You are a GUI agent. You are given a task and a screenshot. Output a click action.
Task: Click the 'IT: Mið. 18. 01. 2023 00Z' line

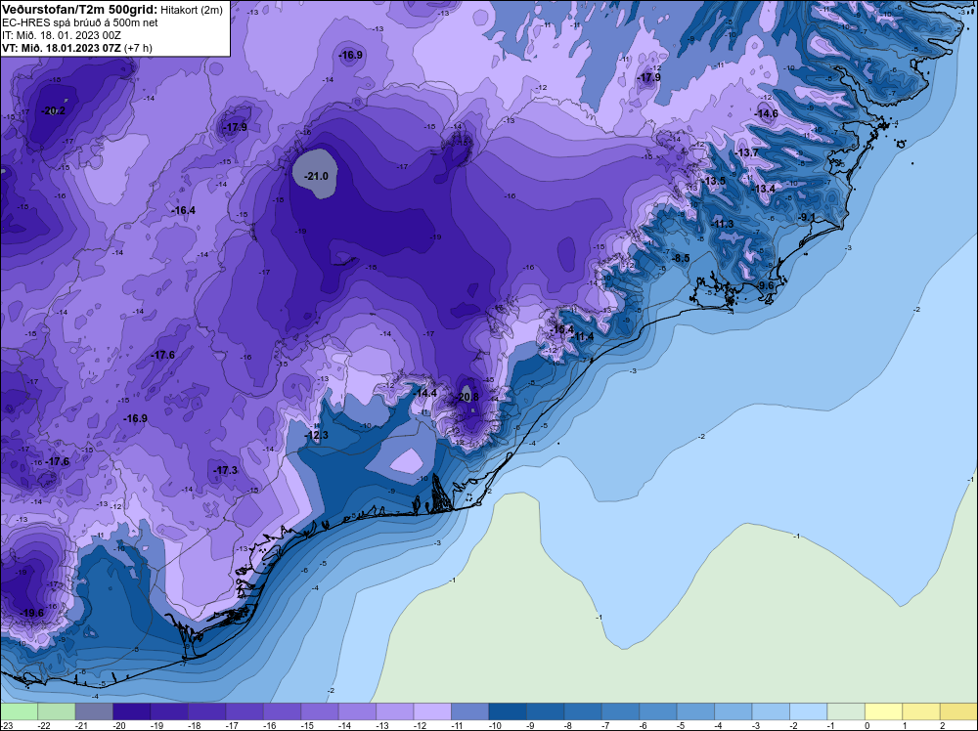[x=61, y=35]
